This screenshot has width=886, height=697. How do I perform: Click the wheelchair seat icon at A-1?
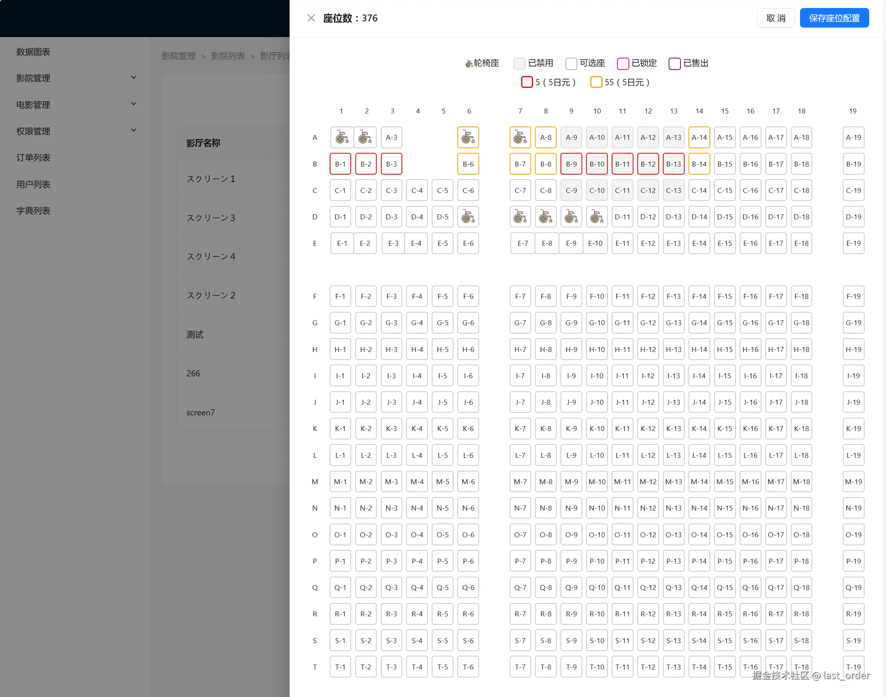click(342, 138)
